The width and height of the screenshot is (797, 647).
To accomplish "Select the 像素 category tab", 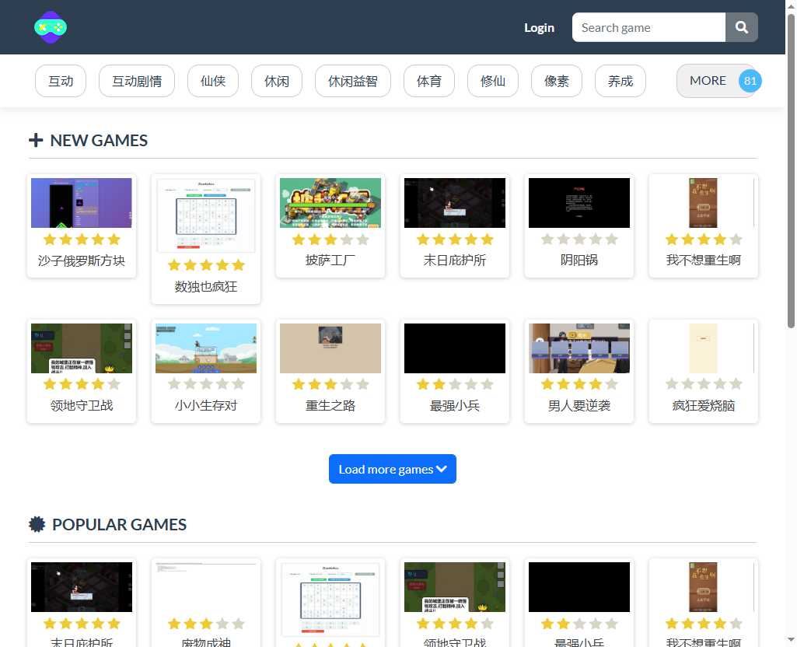I will click(556, 80).
